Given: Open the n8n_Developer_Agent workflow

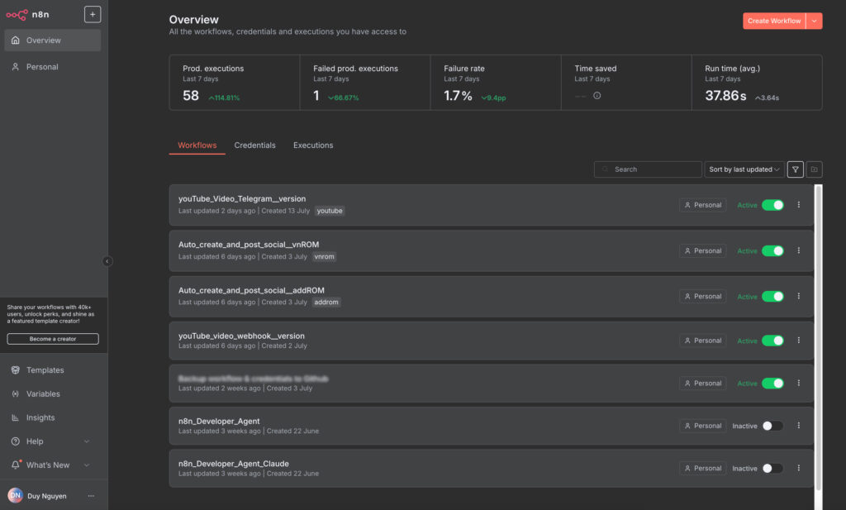Looking at the screenshot, I should coord(219,421).
